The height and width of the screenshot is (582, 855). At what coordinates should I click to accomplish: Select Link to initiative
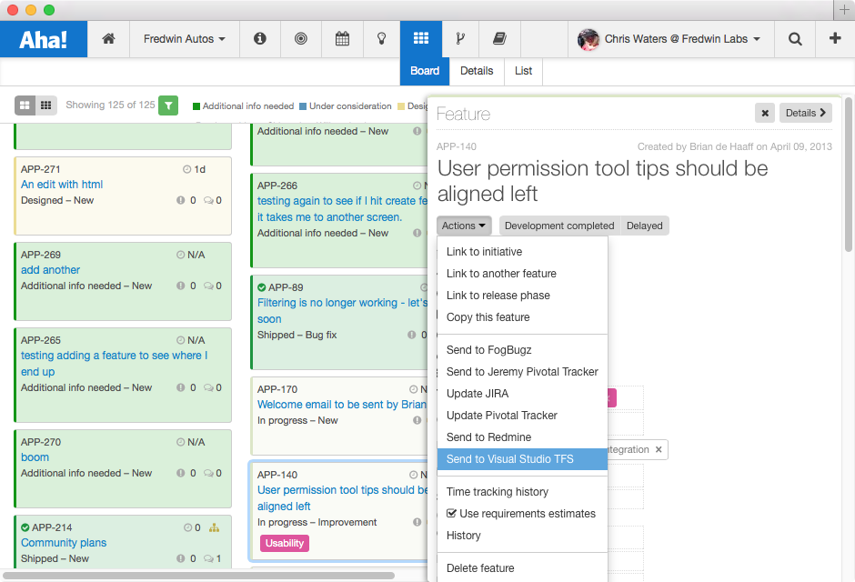522,252
